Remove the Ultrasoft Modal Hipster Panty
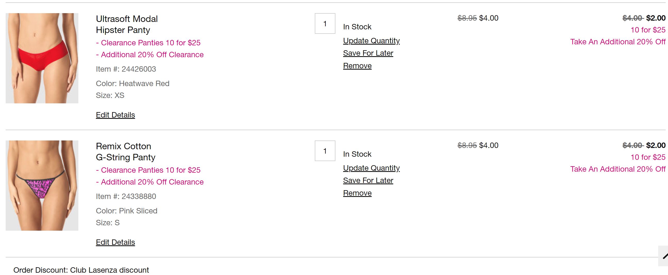 tap(357, 66)
